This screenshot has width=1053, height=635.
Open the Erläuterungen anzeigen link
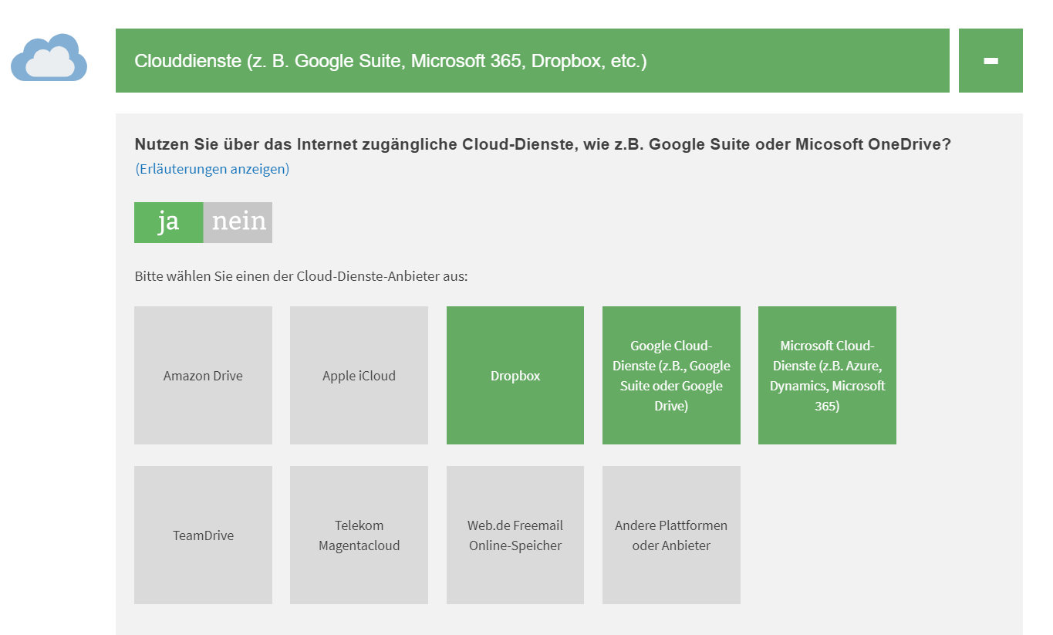[212, 168]
